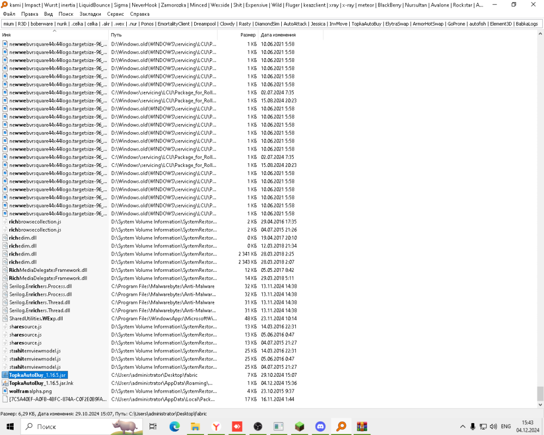
Task: Select the TopkaAutoBuy_1.16.5.jar file icon
Action: (5, 375)
